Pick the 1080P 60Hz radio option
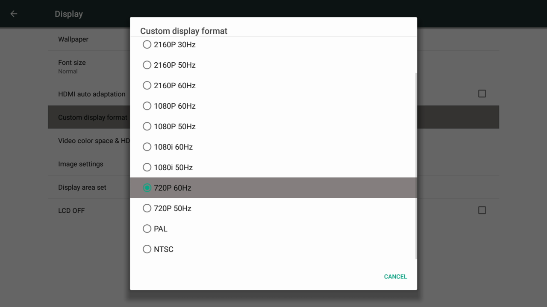Image resolution: width=547 pixels, height=307 pixels. click(x=147, y=106)
